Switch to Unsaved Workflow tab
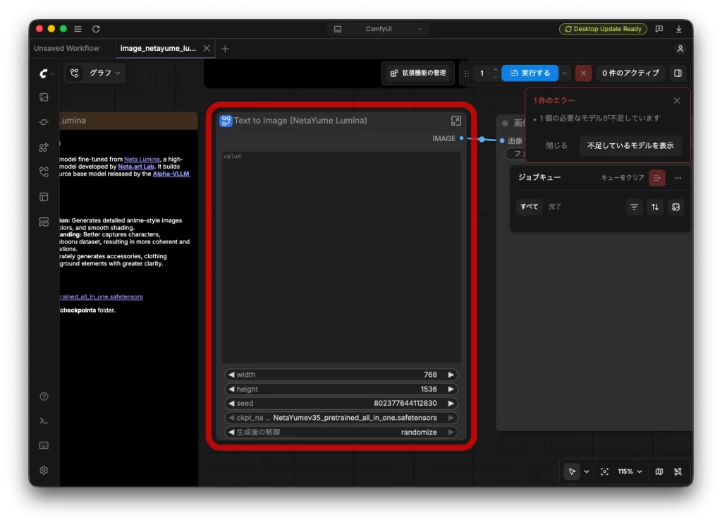 point(66,49)
